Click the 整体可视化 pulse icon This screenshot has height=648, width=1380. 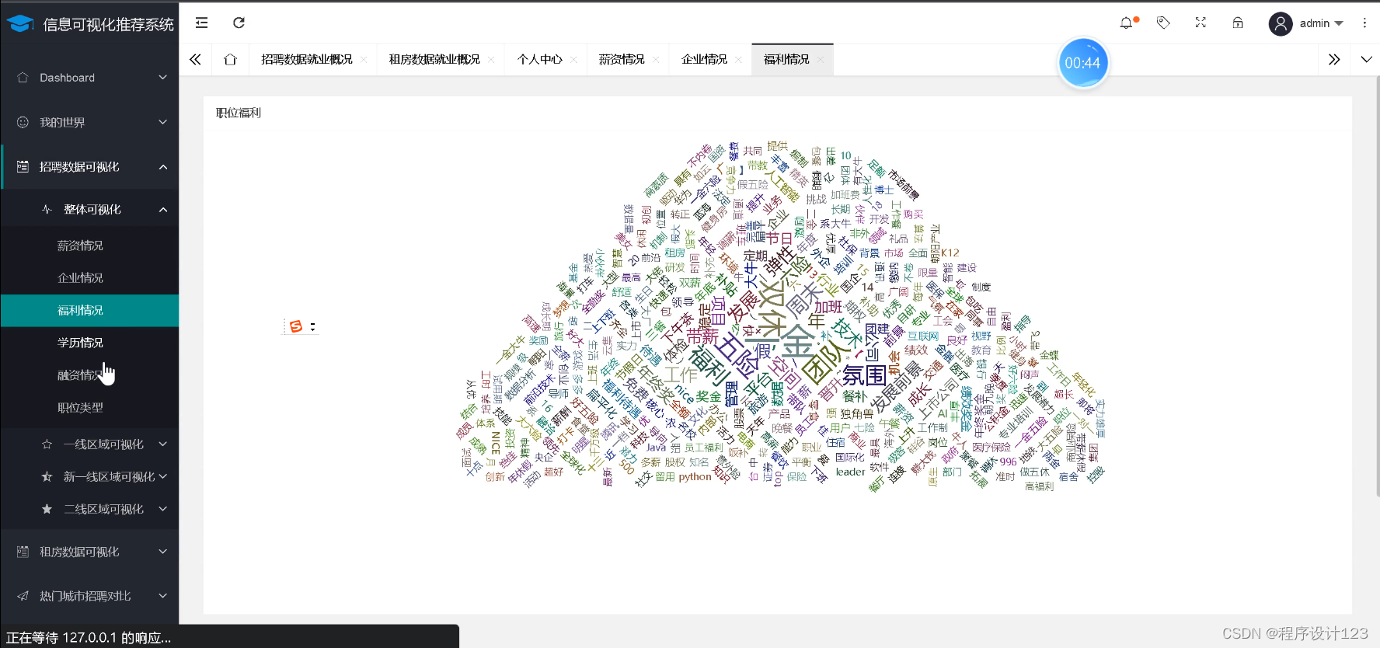pos(47,210)
